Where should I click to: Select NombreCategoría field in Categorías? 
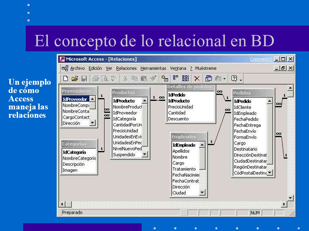79,158
